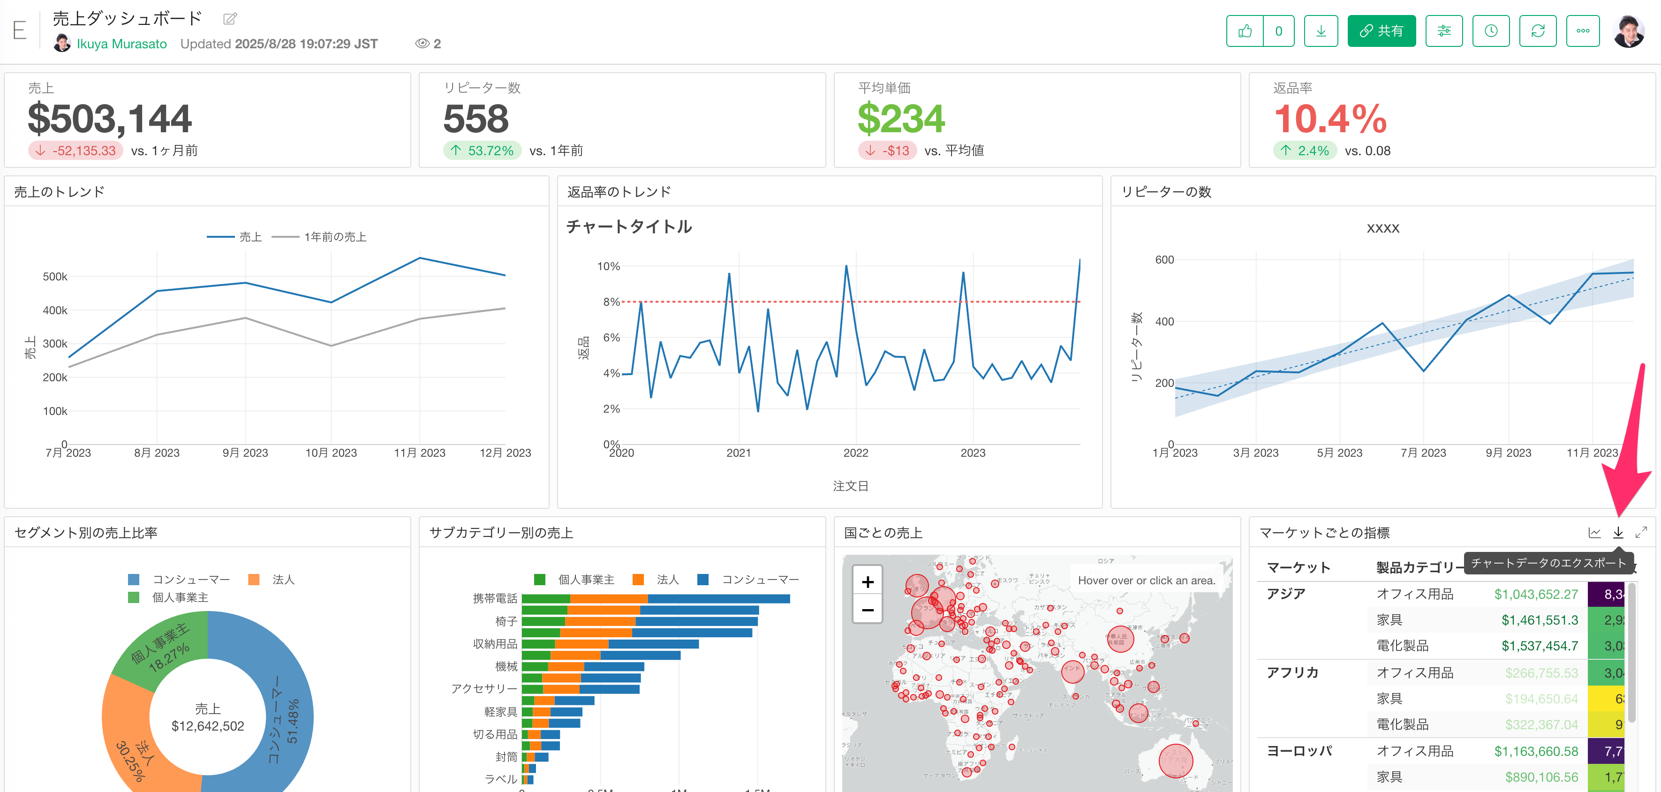Click the like count showing 0
This screenshot has height=792, width=1661.
1278,31
